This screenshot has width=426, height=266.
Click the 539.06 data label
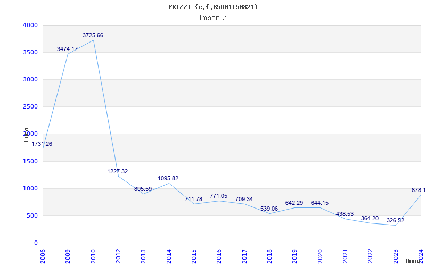[x=269, y=209]
